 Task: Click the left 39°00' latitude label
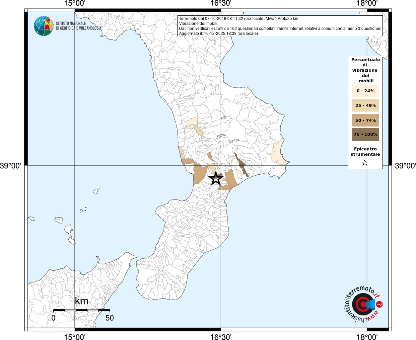(10, 165)
